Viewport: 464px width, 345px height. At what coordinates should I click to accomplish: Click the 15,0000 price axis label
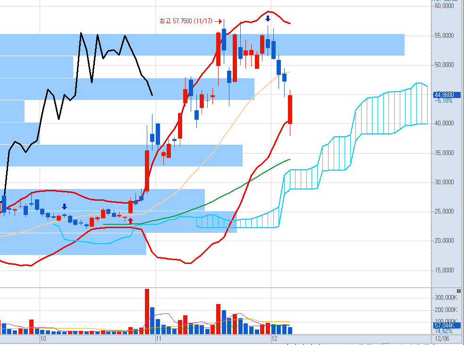click(x=444, y=270)
